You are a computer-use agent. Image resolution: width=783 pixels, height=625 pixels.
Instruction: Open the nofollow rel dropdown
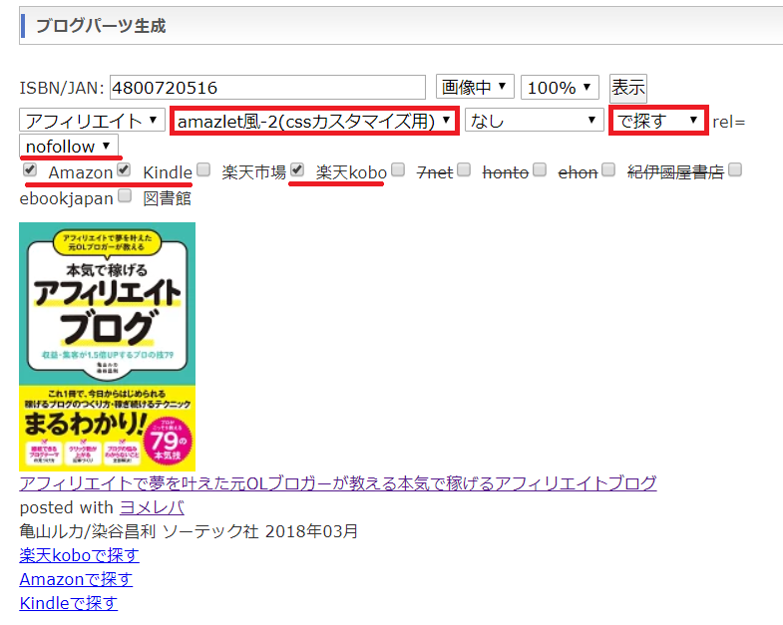(69, 147)
